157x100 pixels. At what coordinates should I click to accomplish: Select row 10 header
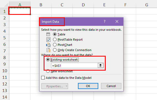pos(4,71)
